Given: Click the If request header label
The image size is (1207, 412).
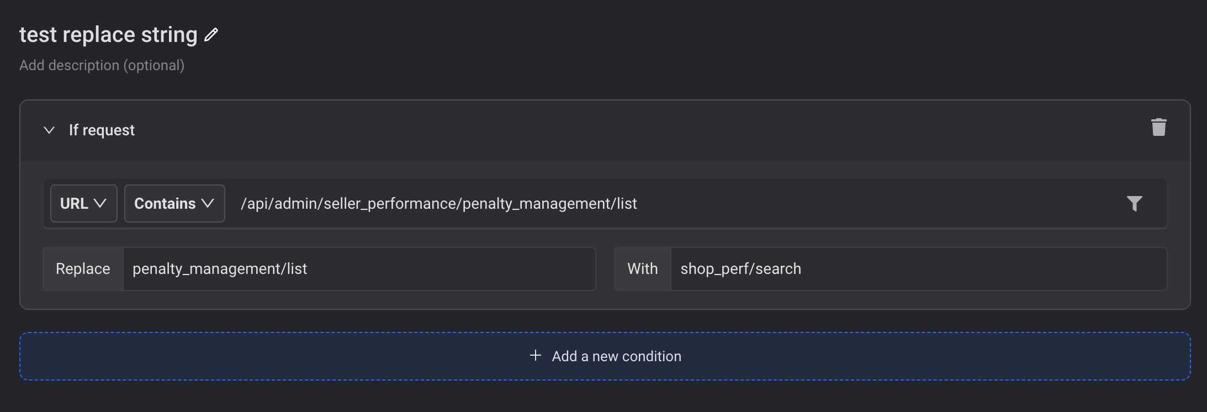Looking at the screenshot, I should click(x=102, y=130).
